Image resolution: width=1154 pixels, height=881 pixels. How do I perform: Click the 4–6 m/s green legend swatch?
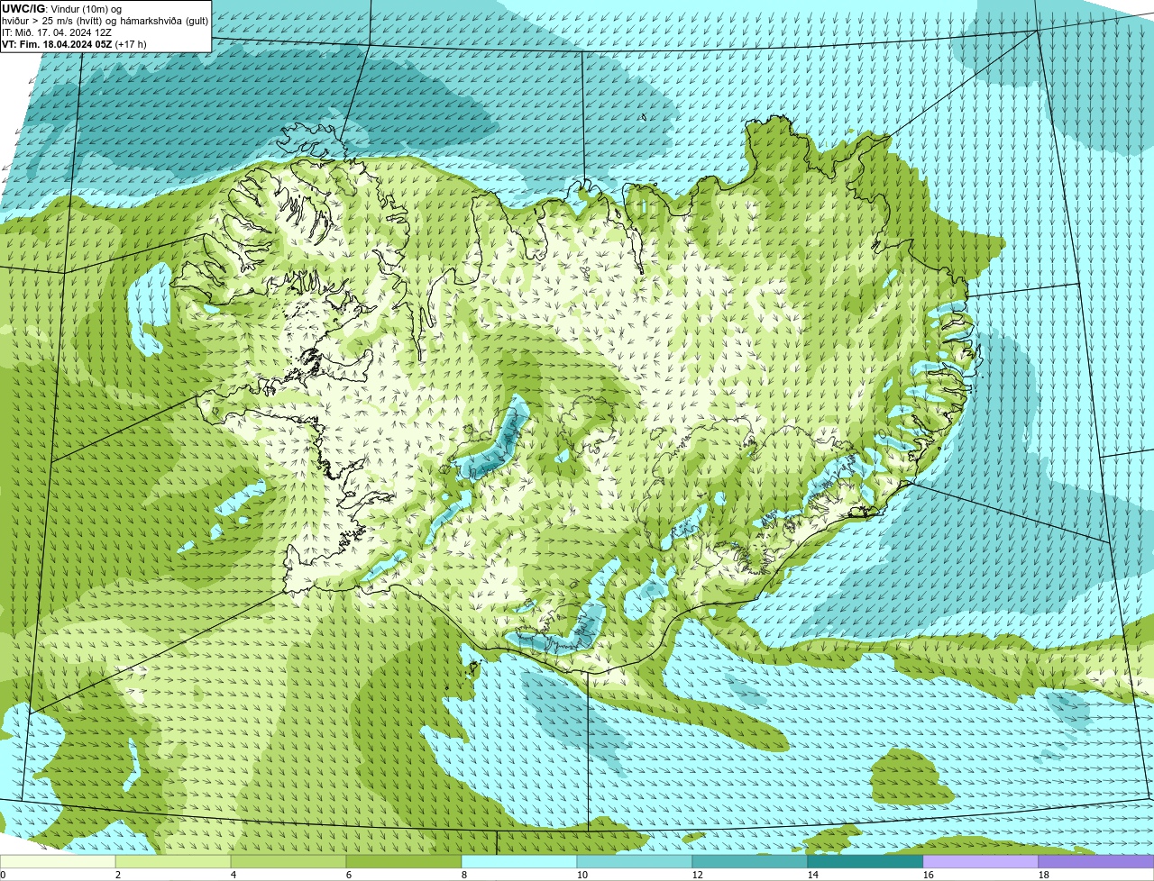[x=288, y=861]
